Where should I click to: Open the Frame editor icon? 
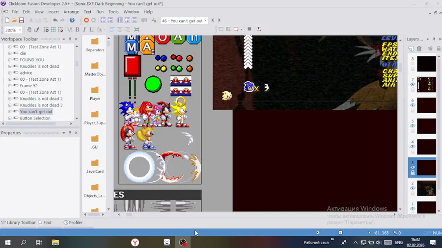tap(110, 20)
